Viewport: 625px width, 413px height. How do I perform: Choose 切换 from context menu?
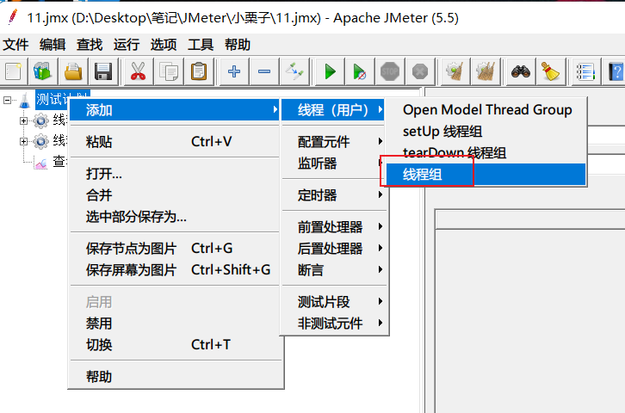[175, 345]
